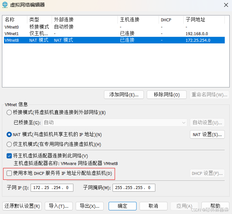Screen dimensions: 232x214
Task: Click the 类型 column header
Action: [x=39, y=19]
